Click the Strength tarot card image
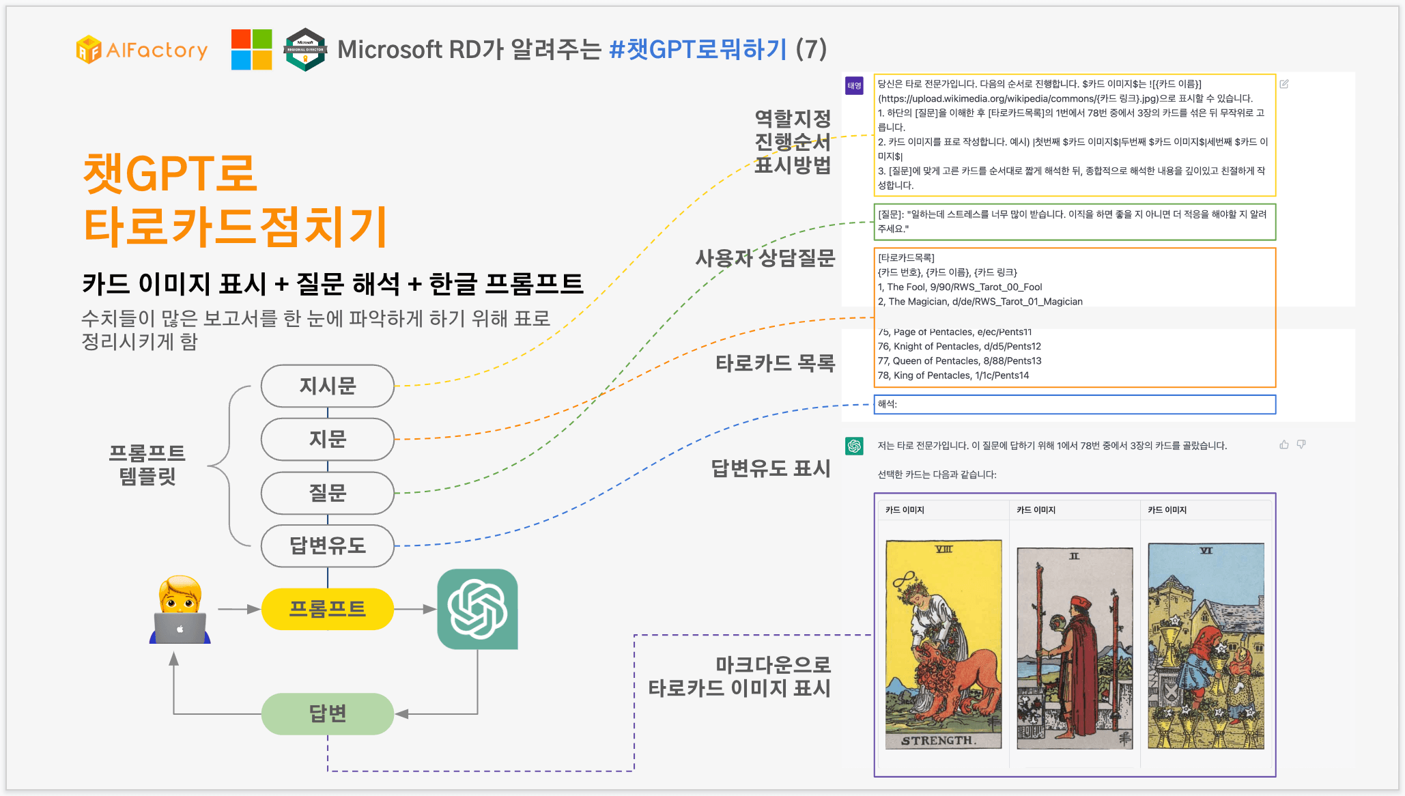 pyautogui.click(x=943, y=644)
